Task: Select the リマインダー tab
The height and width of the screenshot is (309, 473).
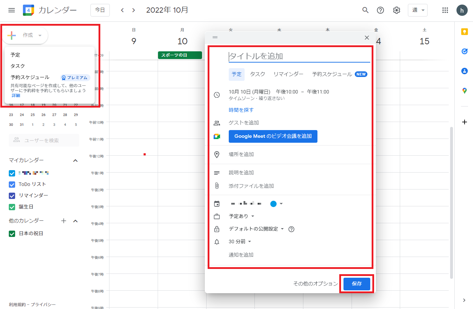Action: 288,74
